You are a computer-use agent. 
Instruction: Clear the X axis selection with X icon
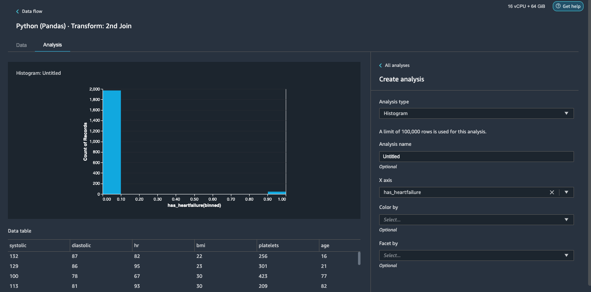click(552, 192)
